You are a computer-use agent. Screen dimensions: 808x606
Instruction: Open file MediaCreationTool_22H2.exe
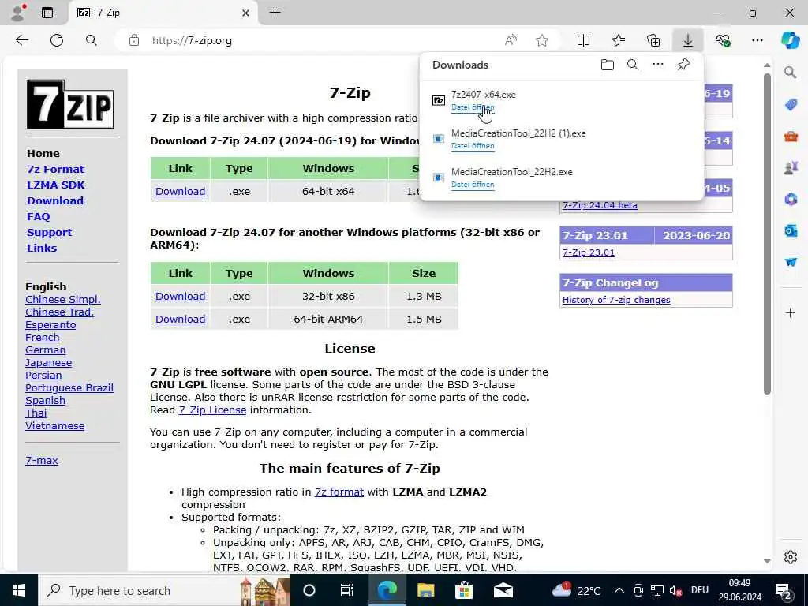click(x=473, y=185)
